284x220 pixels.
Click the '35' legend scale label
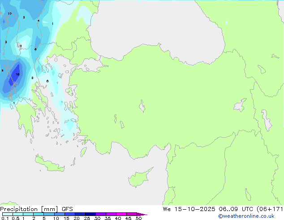[108, 218]
